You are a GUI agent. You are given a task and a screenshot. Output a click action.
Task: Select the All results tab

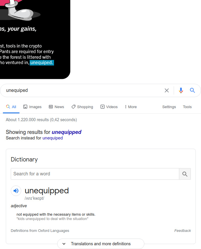pyautogui.click(x=11, y=107)
